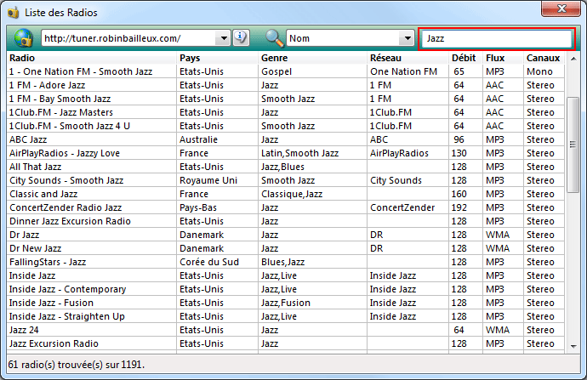Image resolution: width=587 pixels, height=380 pixels.
Task: Select the All That Jazz row
Action: pos(285,167)
